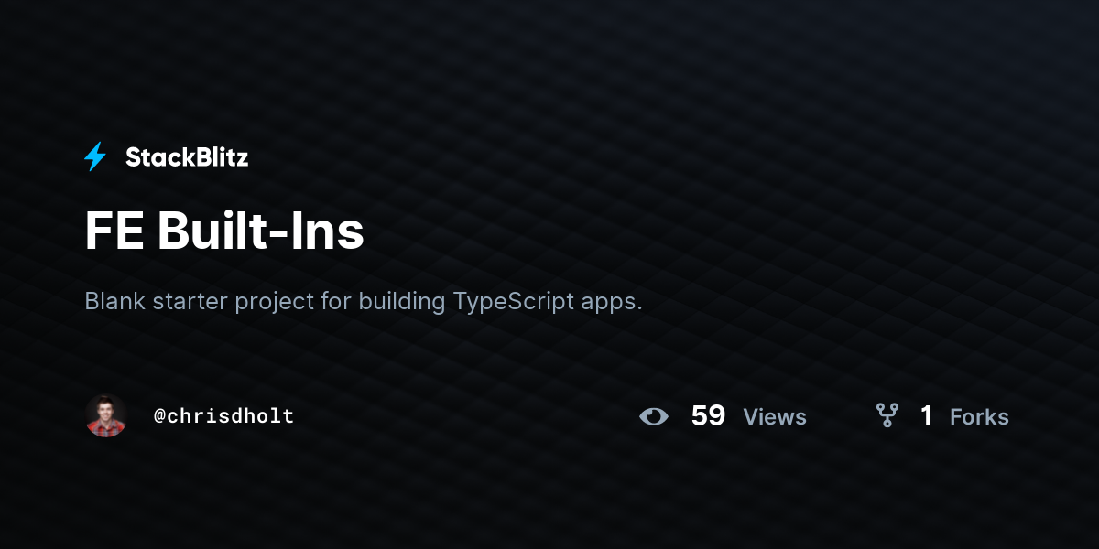Viewport: 1099px width, 549px height.
Task: Select the word Built-Ins in the title
Action: point(261,231)
